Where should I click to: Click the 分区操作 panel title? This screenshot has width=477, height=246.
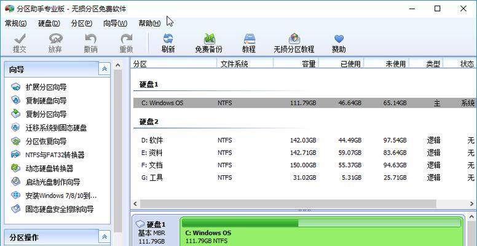24,237
